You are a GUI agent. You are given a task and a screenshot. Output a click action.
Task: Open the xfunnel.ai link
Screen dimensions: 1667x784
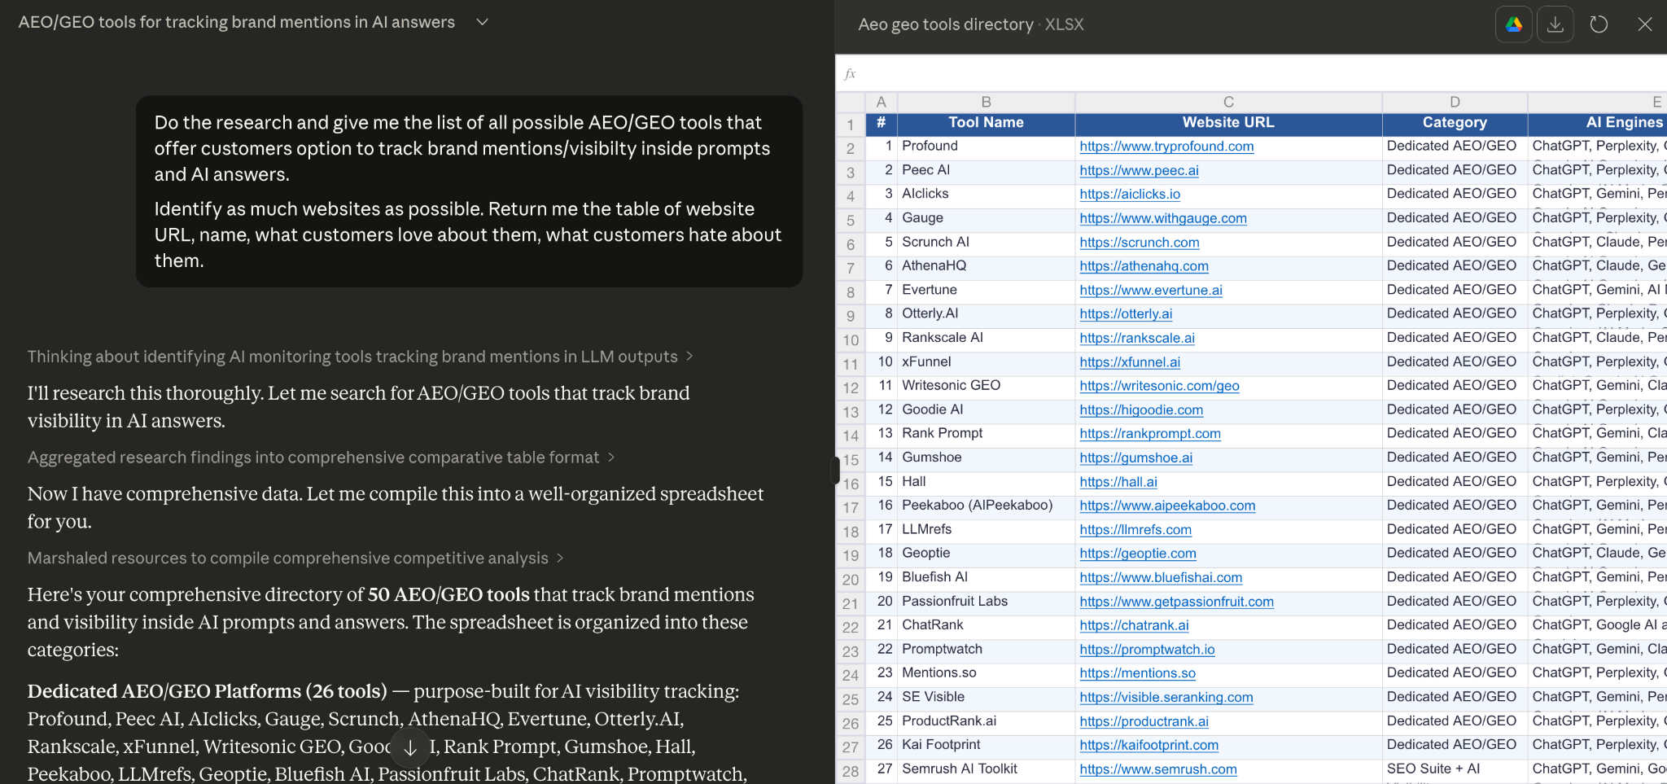1130,362
